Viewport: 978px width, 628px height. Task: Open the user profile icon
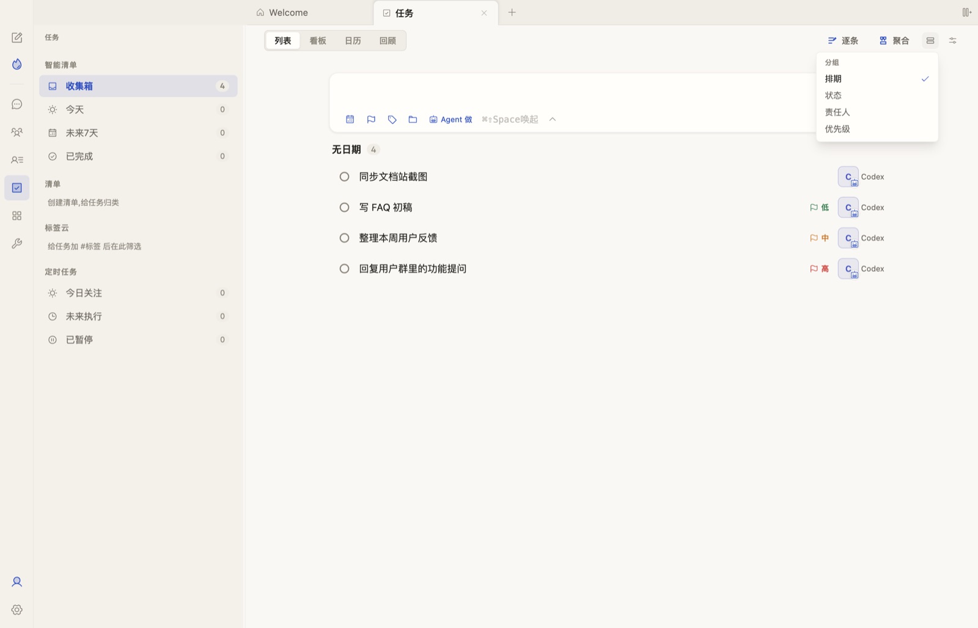17,582
